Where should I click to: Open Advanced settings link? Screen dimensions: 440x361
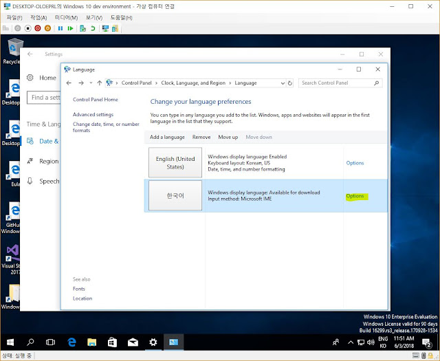click(93, 115)
